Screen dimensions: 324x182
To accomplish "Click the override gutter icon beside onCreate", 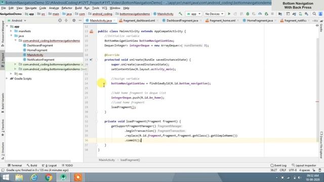I will (x=91, y=60).
